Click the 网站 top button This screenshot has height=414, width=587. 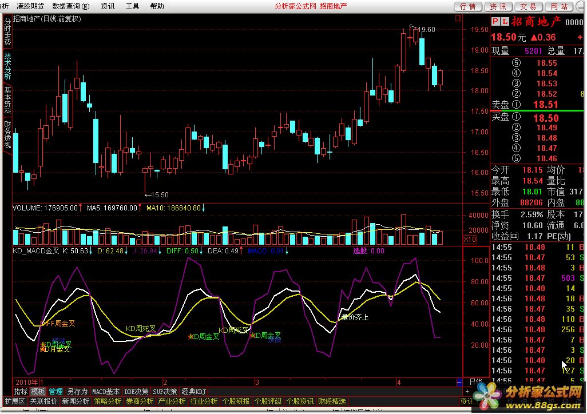tap(560, 7)
